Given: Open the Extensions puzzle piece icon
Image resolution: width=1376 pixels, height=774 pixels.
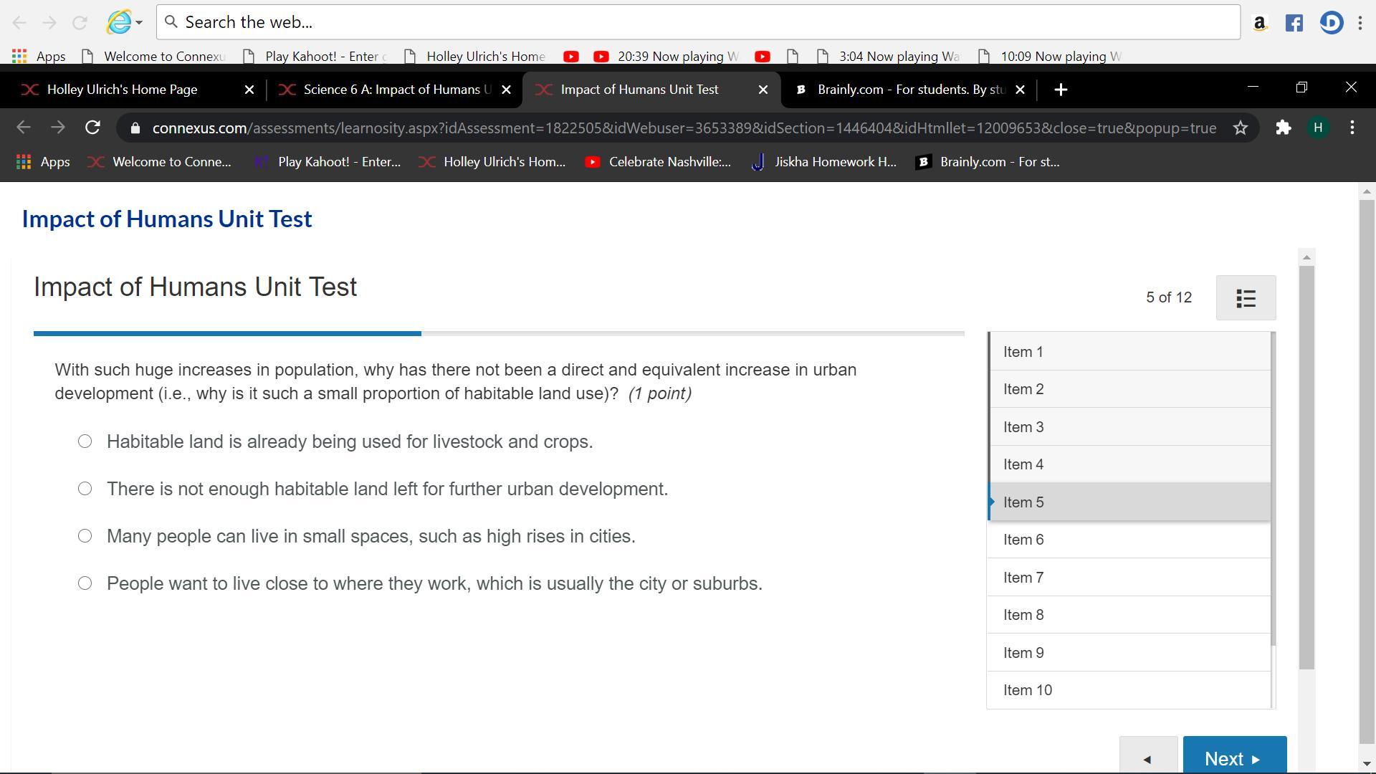Looking at the screenshot, I should (x=1283, y=128).
